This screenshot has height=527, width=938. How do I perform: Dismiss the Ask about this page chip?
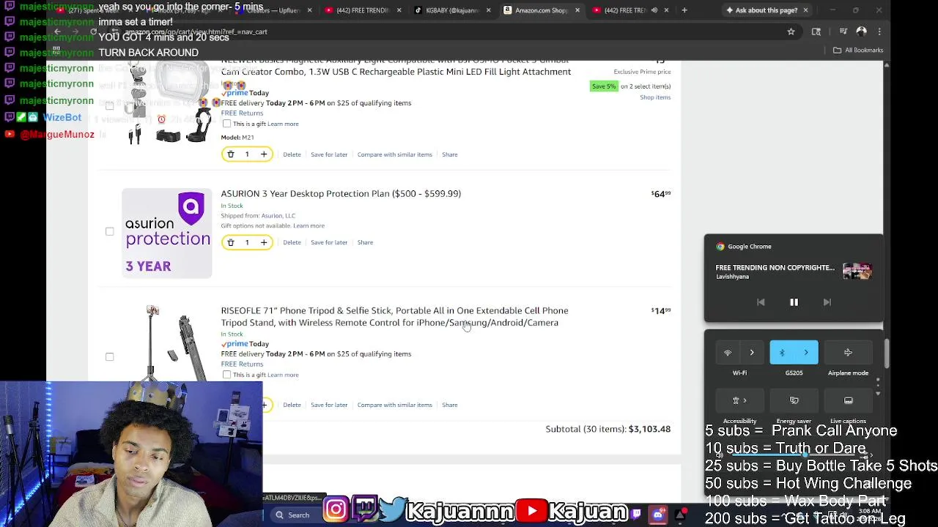click(805, 10)
